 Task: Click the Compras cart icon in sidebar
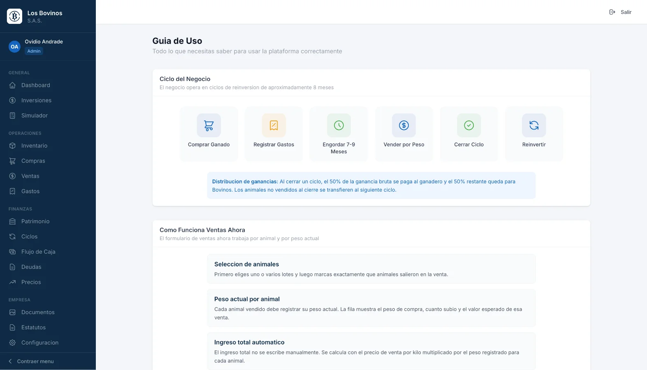(12, 161)
